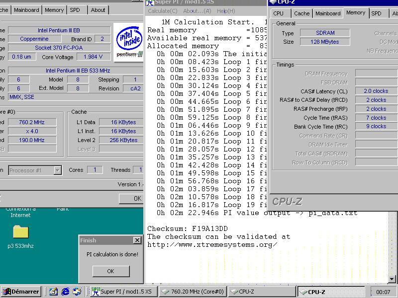The width and height of the screenshot is (398, 298).
Task: Click the SDRAM memory type field
Action: pos(325,33)
